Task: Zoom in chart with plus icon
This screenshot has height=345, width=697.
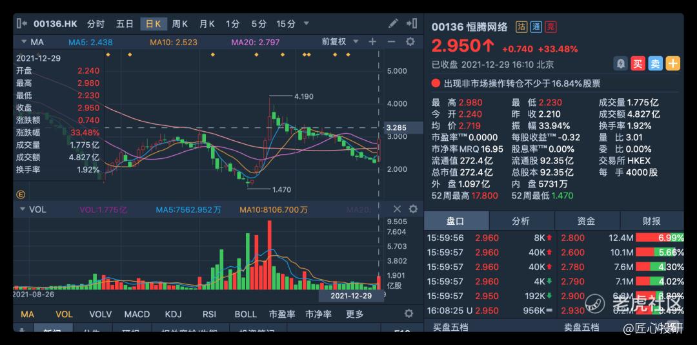Action: (372, 42)
